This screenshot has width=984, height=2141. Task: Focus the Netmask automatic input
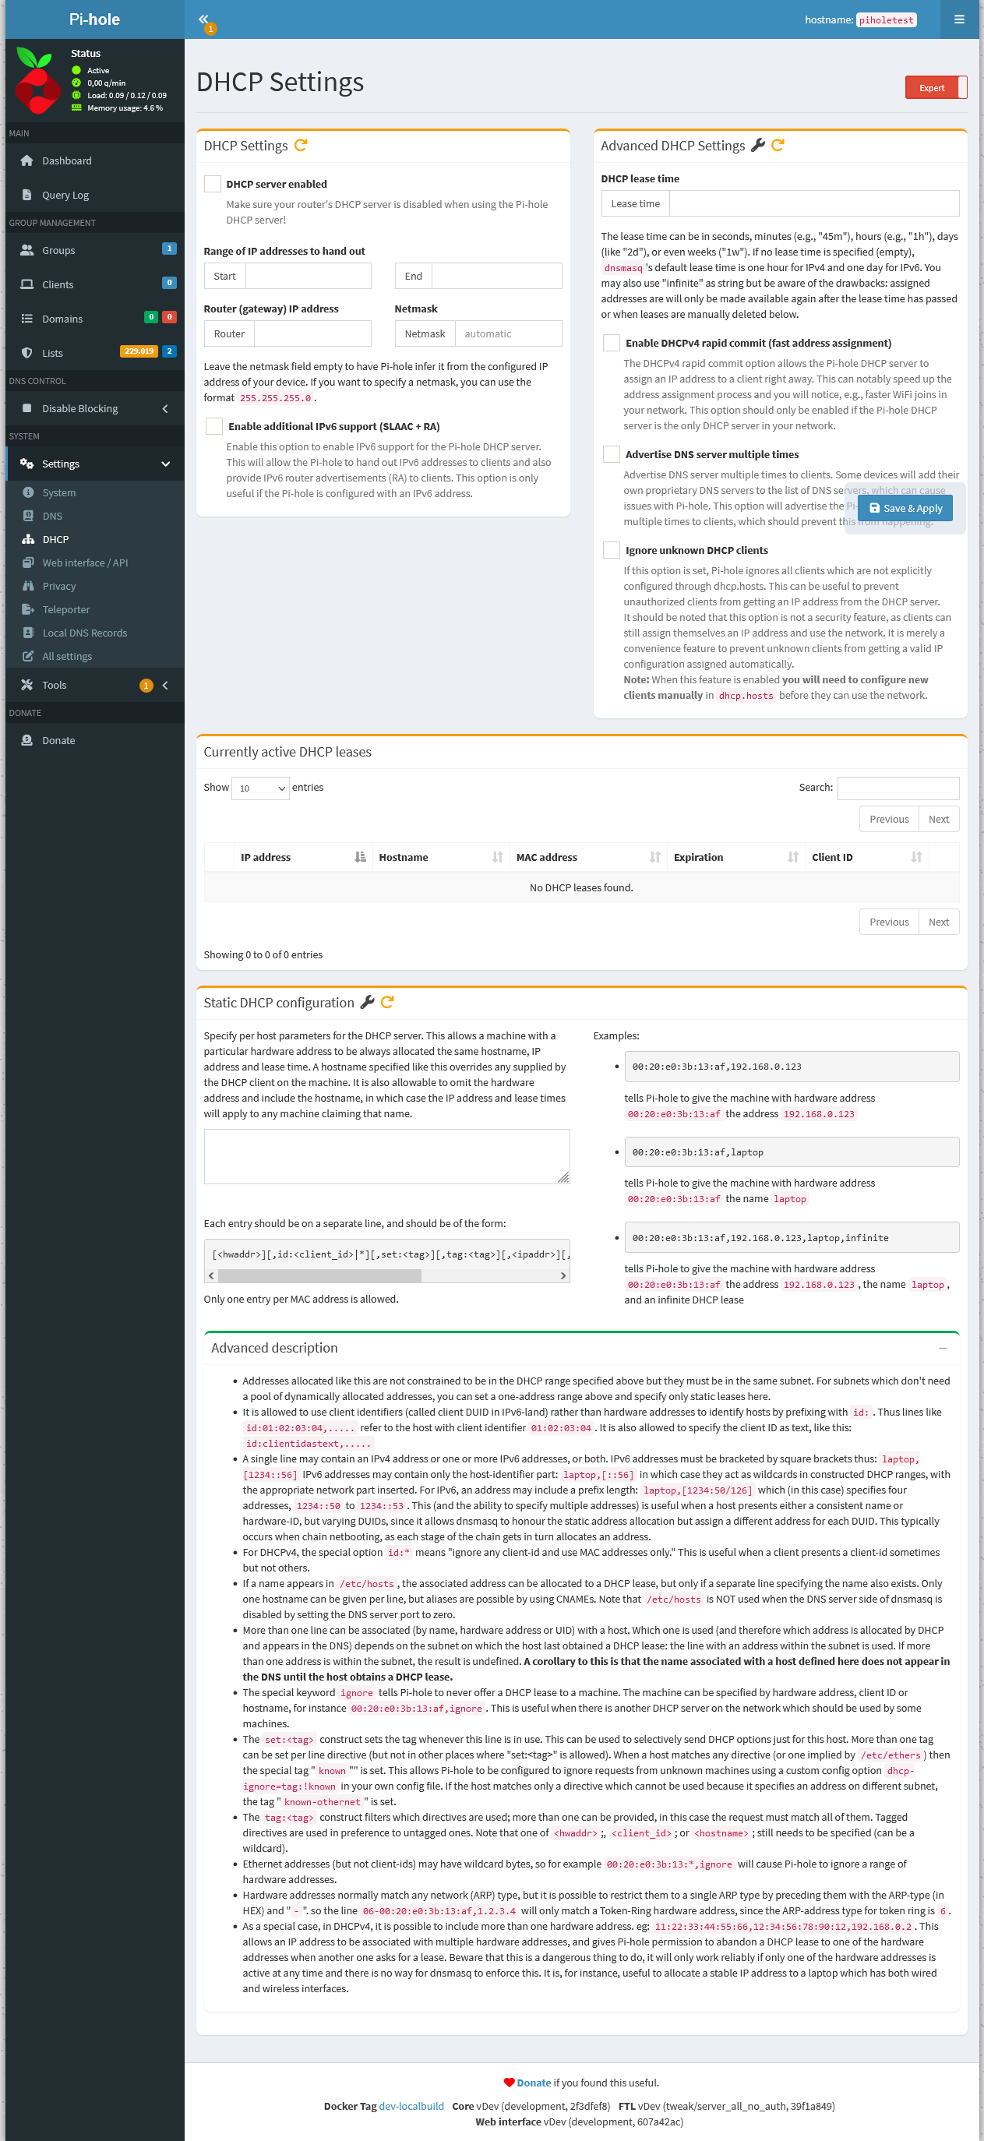(x=509, y=333)
